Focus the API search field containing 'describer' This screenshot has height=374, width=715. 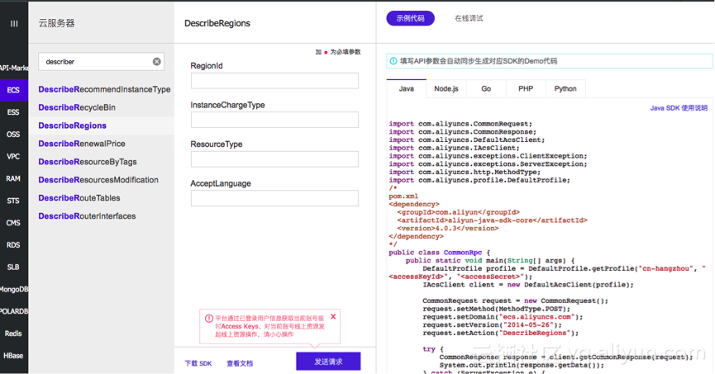(101, 61)
